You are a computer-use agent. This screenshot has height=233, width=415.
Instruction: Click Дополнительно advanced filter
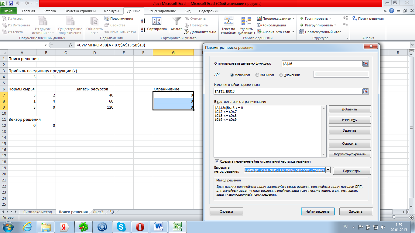(x=200, y=32)
